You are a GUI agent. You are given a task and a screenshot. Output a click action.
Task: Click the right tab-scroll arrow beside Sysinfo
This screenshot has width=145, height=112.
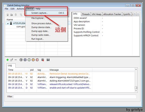(x=138, y=14)
